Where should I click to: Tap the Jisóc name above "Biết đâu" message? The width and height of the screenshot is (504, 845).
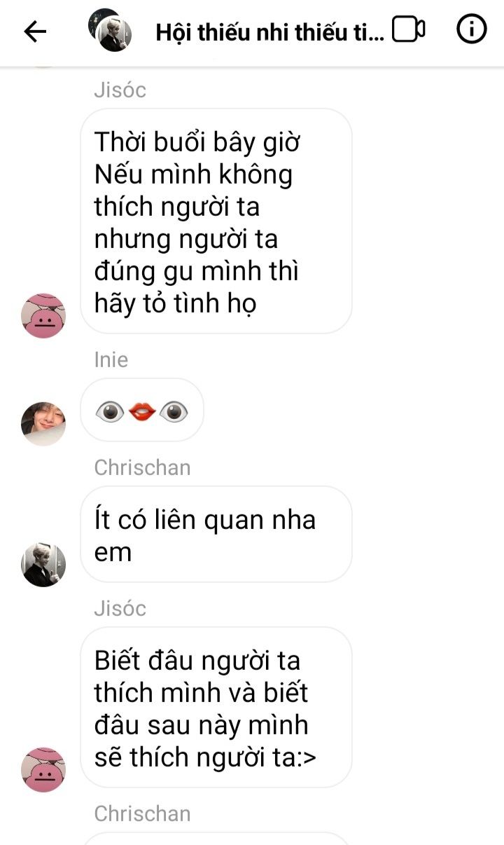(120, 608)
